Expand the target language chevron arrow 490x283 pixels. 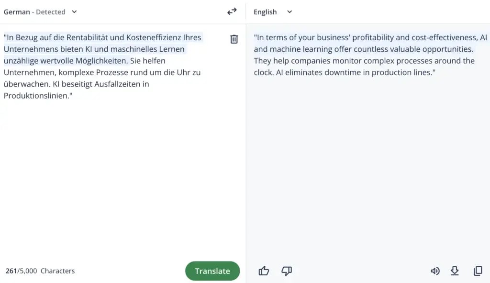290,12
